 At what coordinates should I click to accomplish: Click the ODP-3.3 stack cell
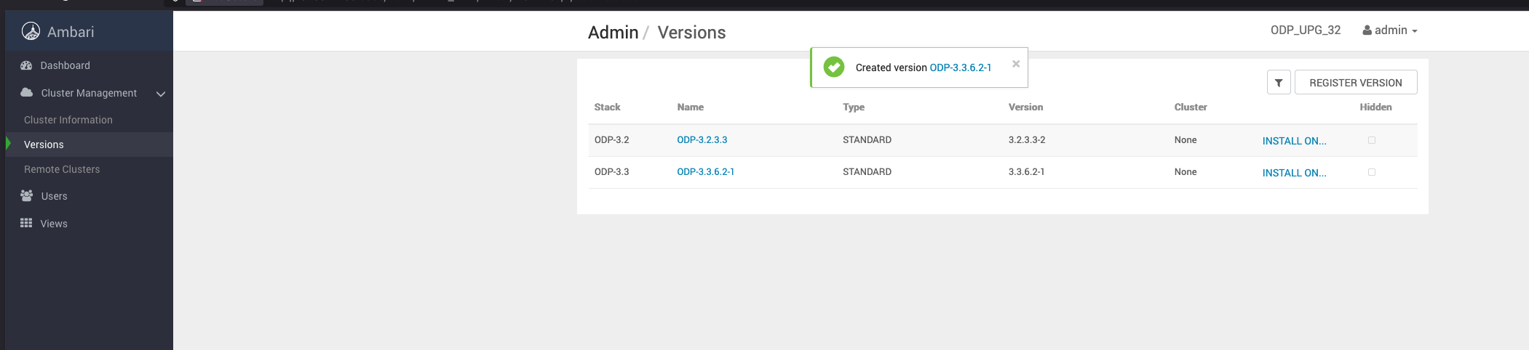611,172
